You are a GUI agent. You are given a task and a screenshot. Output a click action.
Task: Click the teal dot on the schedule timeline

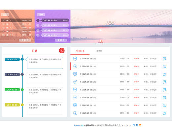(22, 59)
